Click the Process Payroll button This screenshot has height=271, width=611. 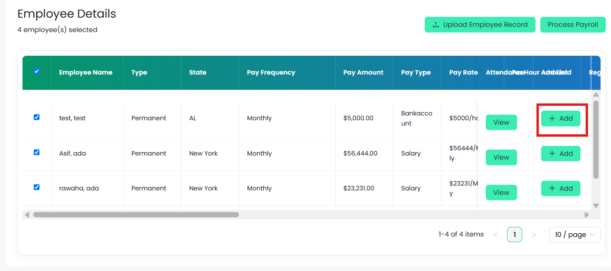tap(573, 25)
